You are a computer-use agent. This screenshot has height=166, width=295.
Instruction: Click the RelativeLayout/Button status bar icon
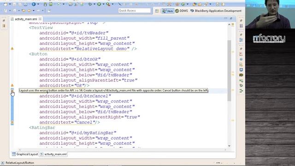pyautogui.click(x=2, y=163)
